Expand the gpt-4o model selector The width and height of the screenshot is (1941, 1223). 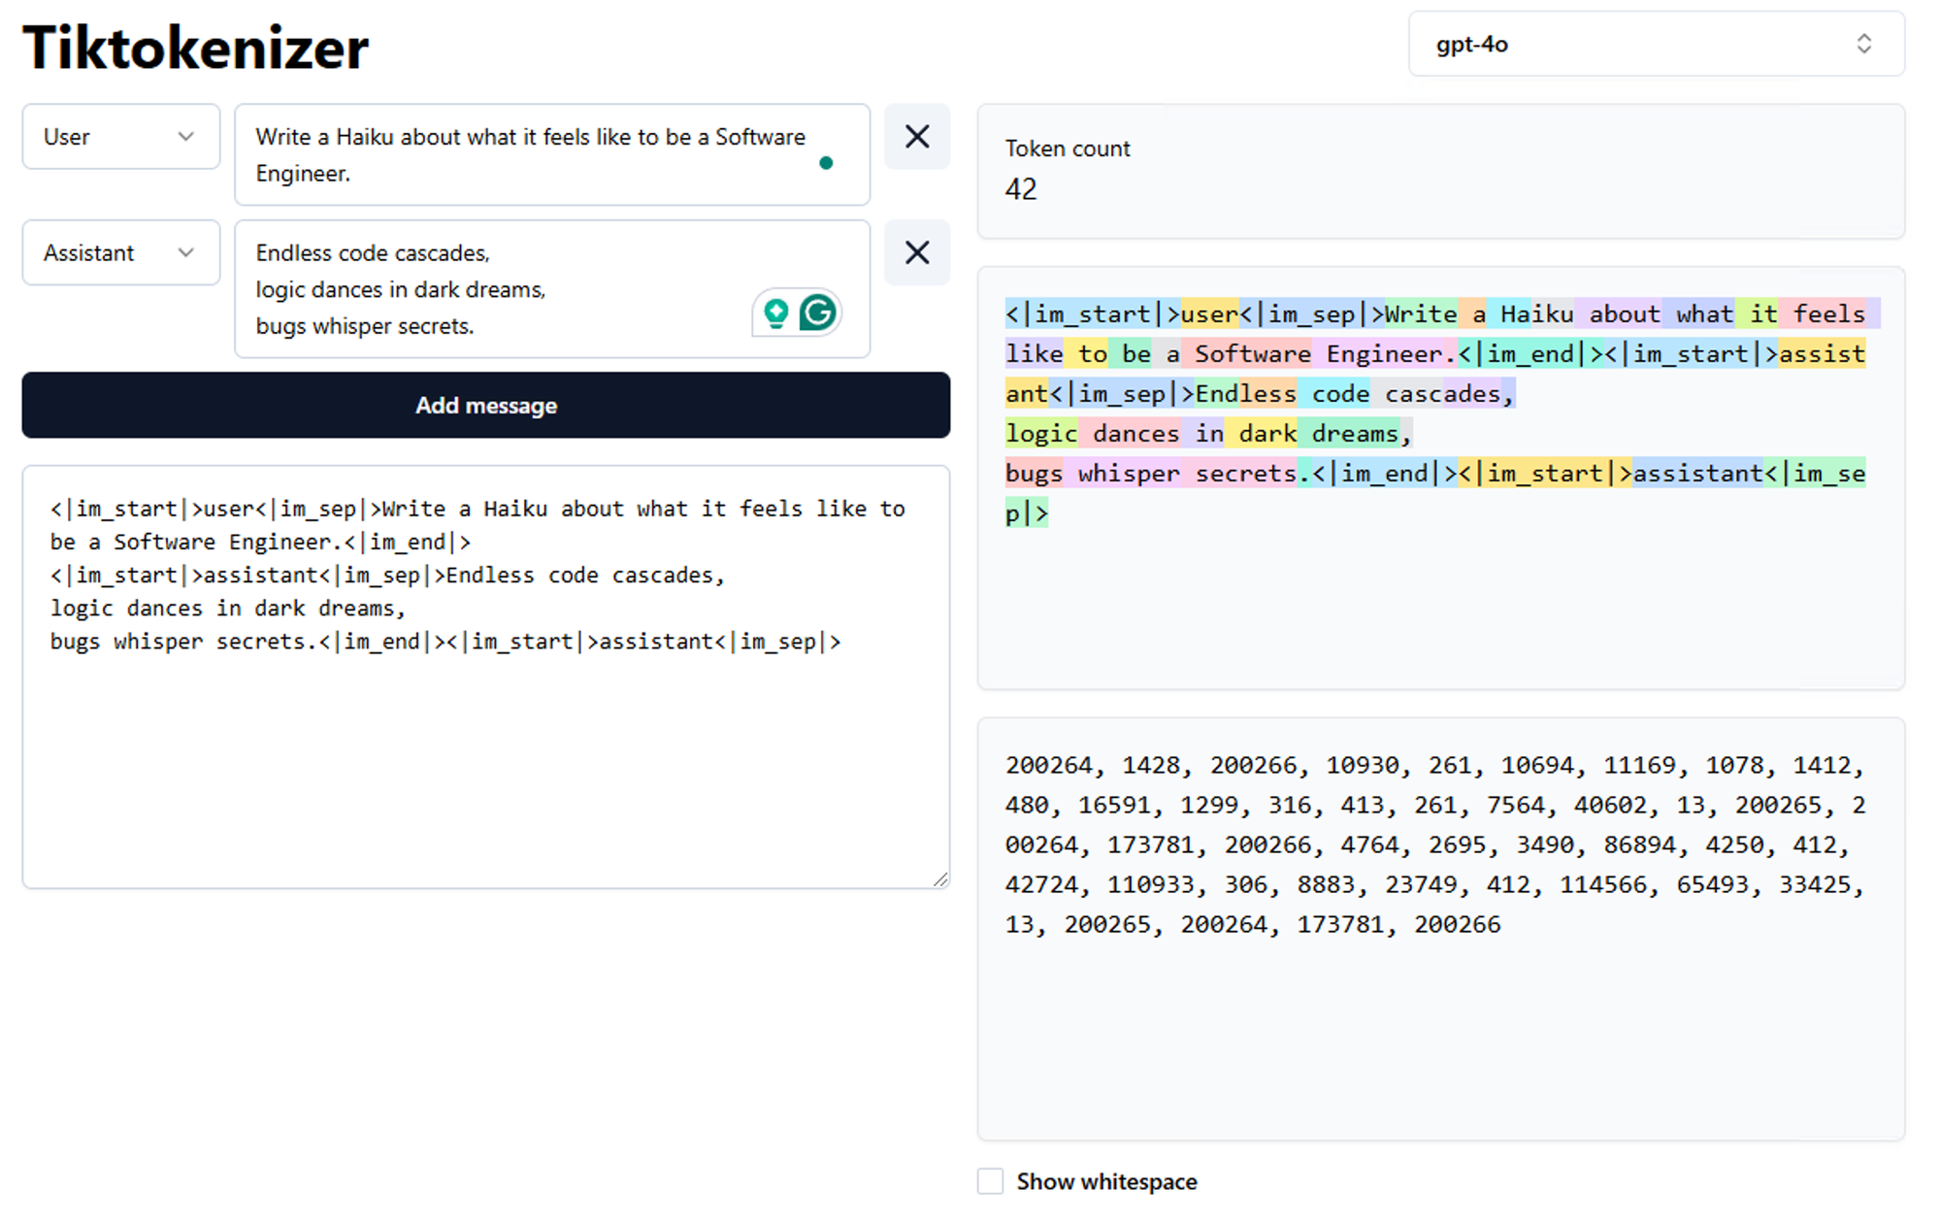click(x=1655, y=44)
